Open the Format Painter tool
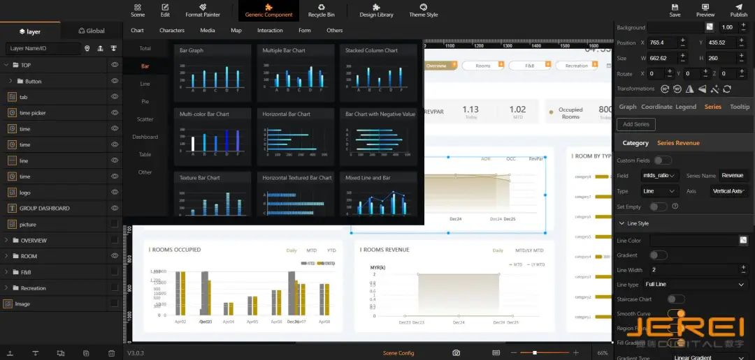The image size is (755, 360). pos(203,10)
